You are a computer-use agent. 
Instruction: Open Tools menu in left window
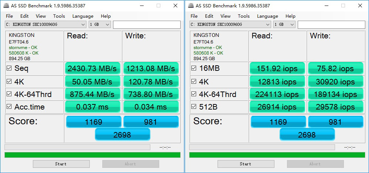pyautogui.click(x=59, y=16)
